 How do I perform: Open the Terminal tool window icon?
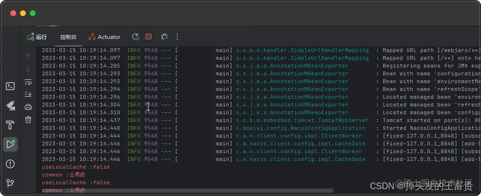click(x=10, y=87)
